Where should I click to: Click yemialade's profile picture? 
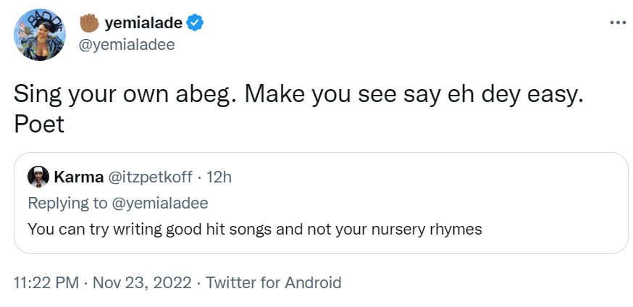pyautogui.click(x=40, y=34)
